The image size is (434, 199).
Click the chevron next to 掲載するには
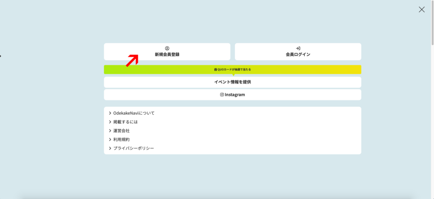110,122
